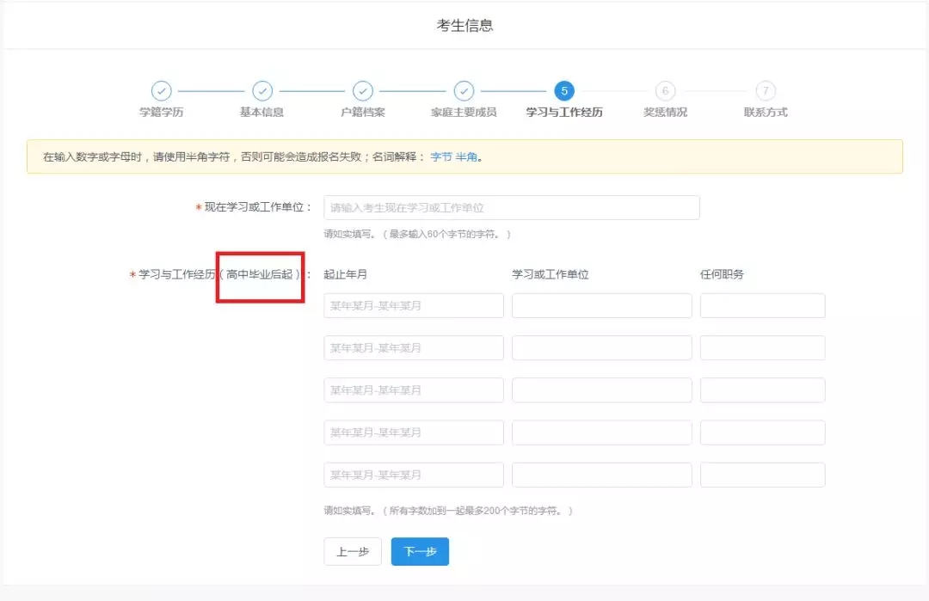Viewport: 929px width, 601px height.
Task: Click the step 5 学习与工作经历 circle
Action: 564,91
